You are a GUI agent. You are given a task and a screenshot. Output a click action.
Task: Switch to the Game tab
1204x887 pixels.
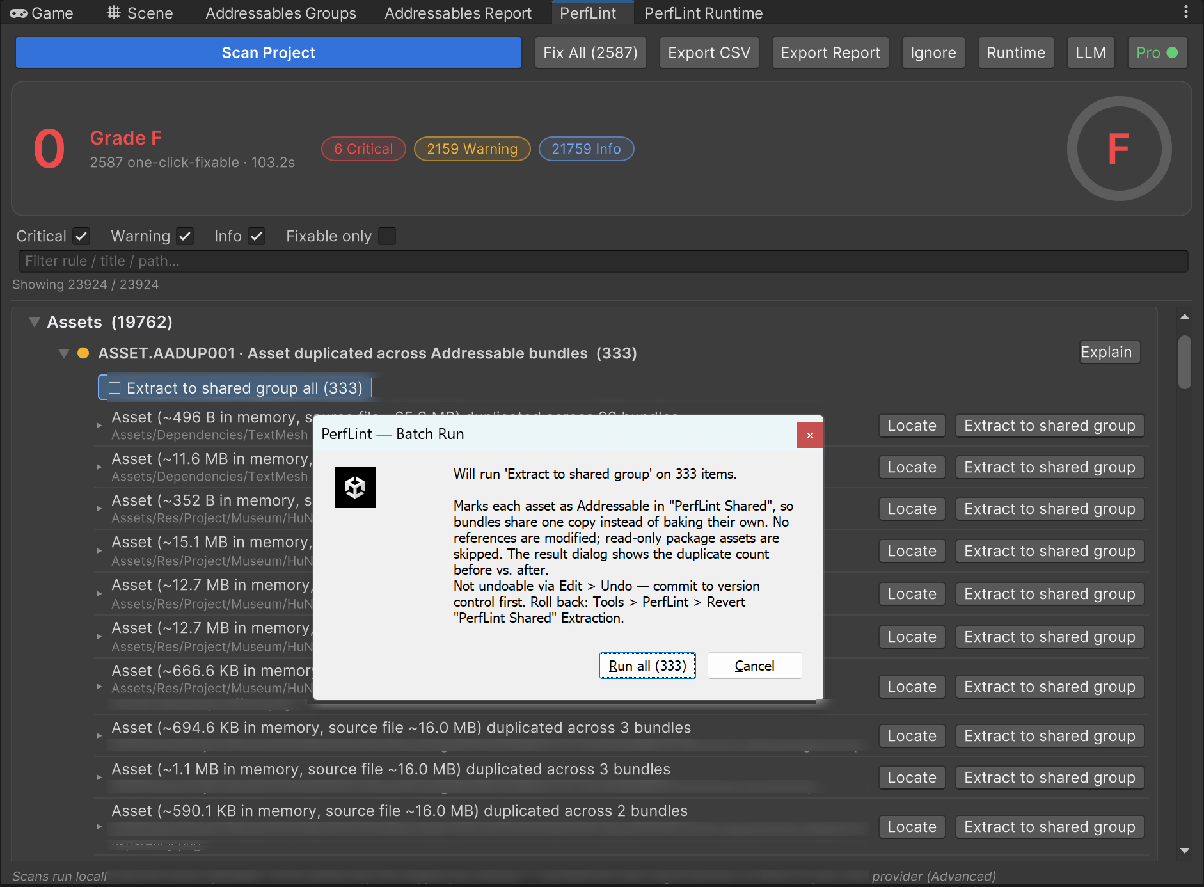[42, 13]
